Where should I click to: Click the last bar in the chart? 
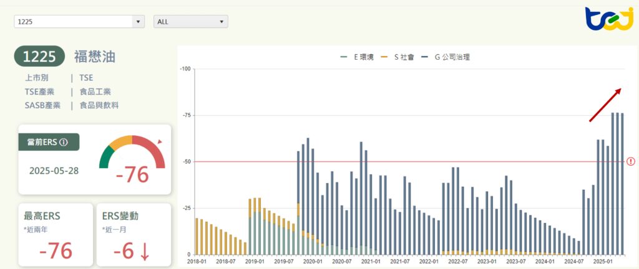pos(622,184)
